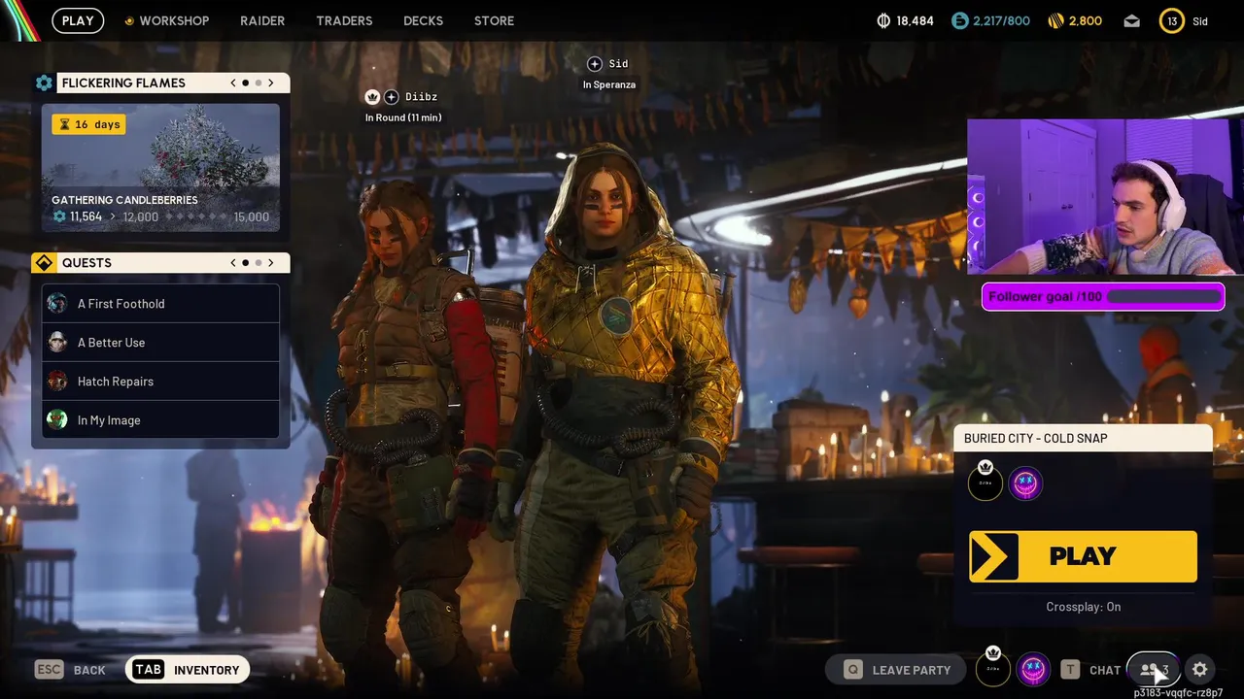Click the Diibz player name label
The image size is (1244, 699).
(x=421, y=97)
